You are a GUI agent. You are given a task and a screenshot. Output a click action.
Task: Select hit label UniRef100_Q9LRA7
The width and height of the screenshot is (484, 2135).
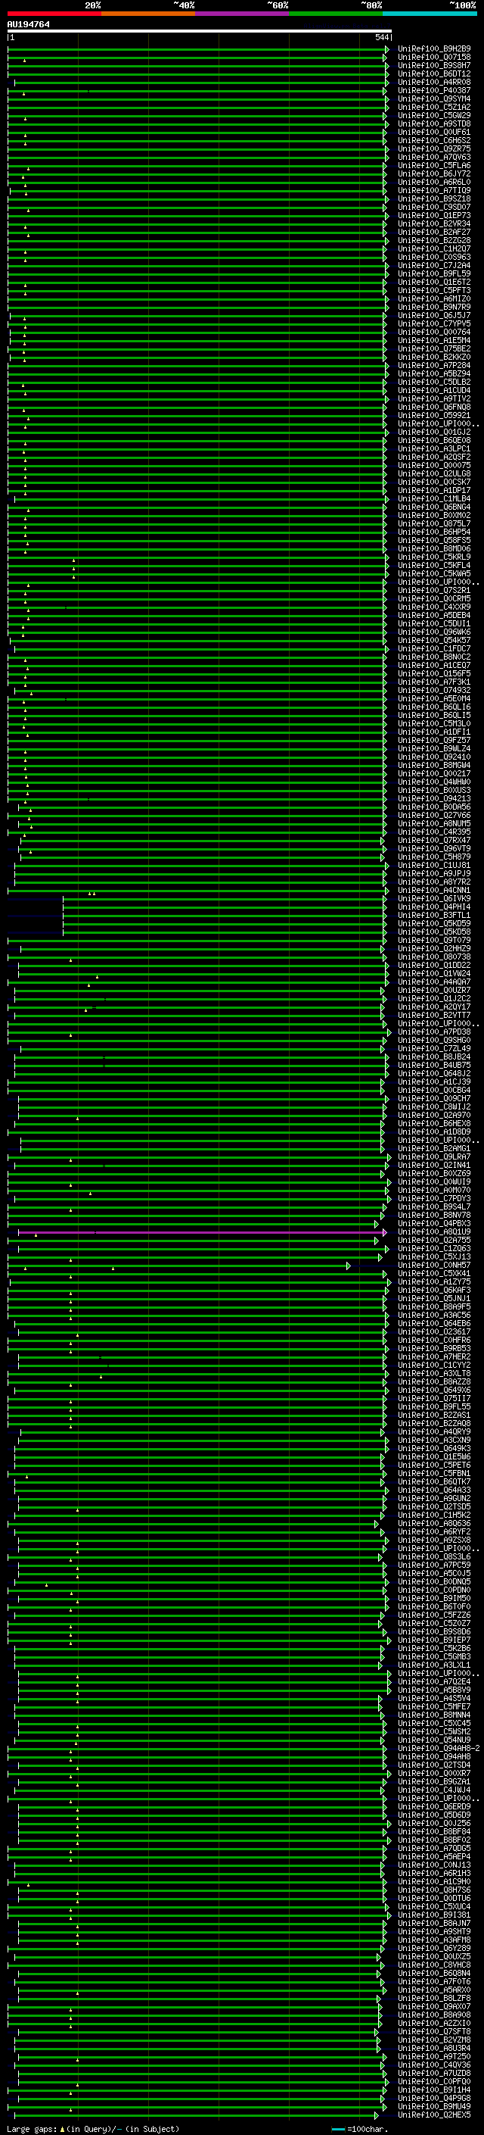tap(434, 1157)
